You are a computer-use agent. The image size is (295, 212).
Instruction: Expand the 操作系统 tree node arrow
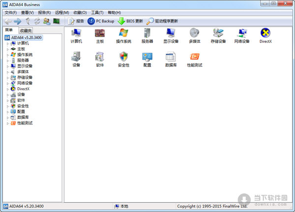(x=8, y=55)
